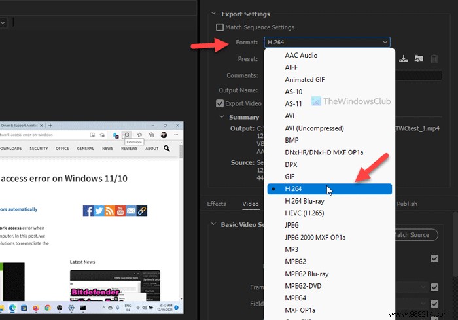Image resolution: width=458 pixels, height=320 pixels.
Task: Switch to the Video tab
Action: [x=251, y=204]
